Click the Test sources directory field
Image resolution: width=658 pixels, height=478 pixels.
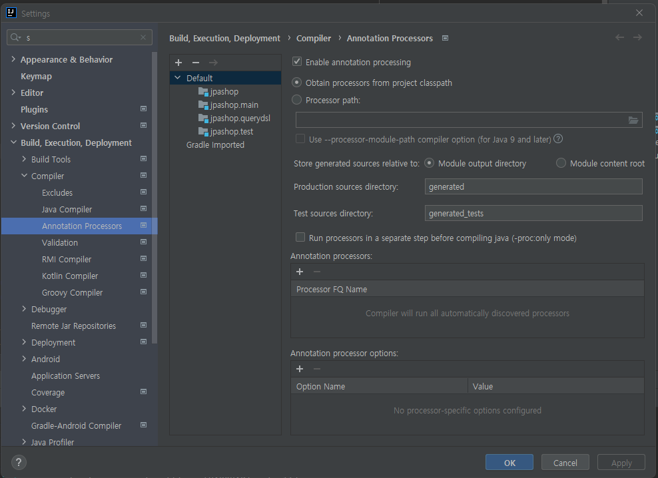click(533, 213)
